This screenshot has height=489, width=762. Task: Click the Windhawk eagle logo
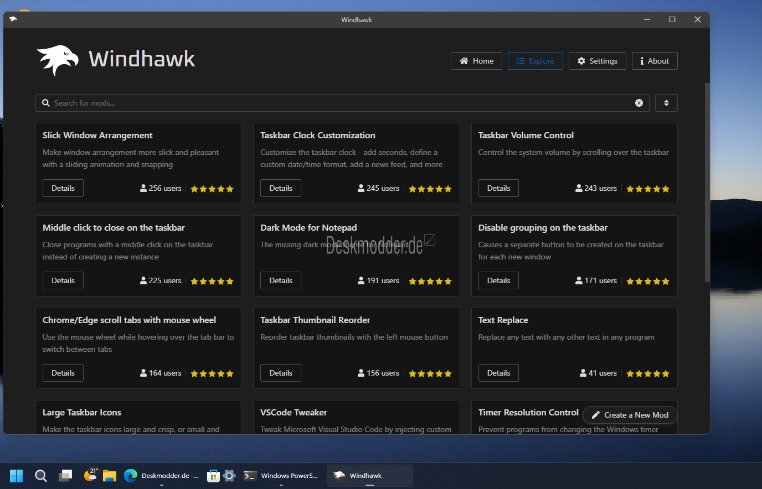tap(58, 60)
